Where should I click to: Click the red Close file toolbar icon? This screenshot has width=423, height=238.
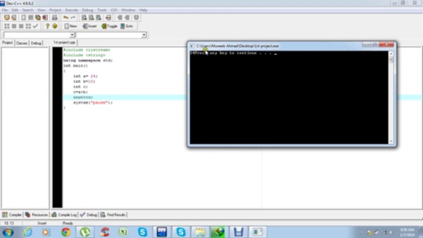pyautogui.click(x=45, y=18)
